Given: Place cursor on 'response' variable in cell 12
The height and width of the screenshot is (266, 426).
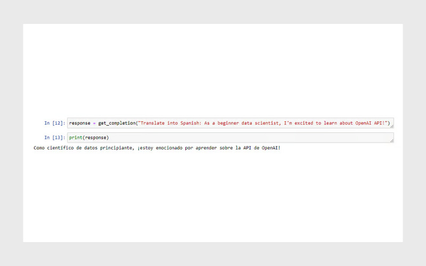Looking at the screenshot, I should tap(79, 123).
